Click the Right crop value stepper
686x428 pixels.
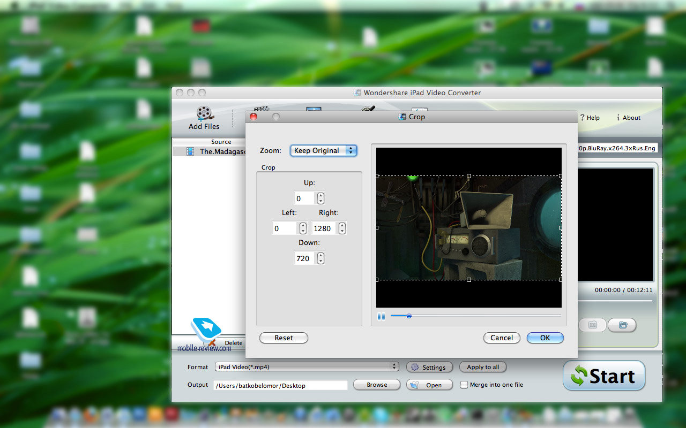pos(342,228)
